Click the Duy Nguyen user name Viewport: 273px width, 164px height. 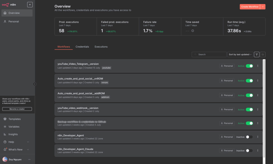coord(15,159)
